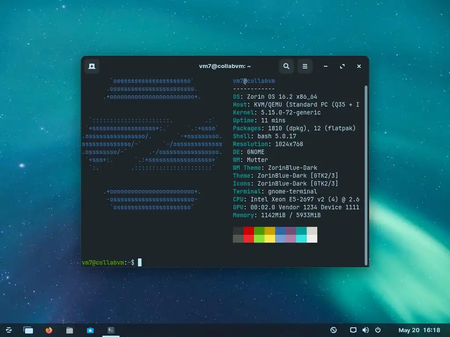This screenshot has height=337, width=450.
Task: Click the GPU: 00:02.0 Vendor line
Action: coord(296,207)
